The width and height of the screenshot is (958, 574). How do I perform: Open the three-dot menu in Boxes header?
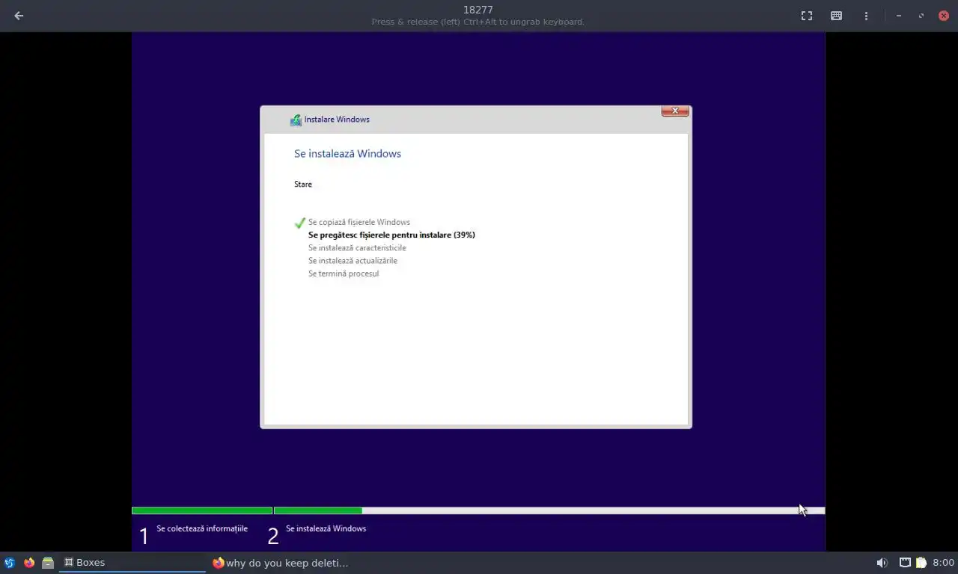point(866,16)
